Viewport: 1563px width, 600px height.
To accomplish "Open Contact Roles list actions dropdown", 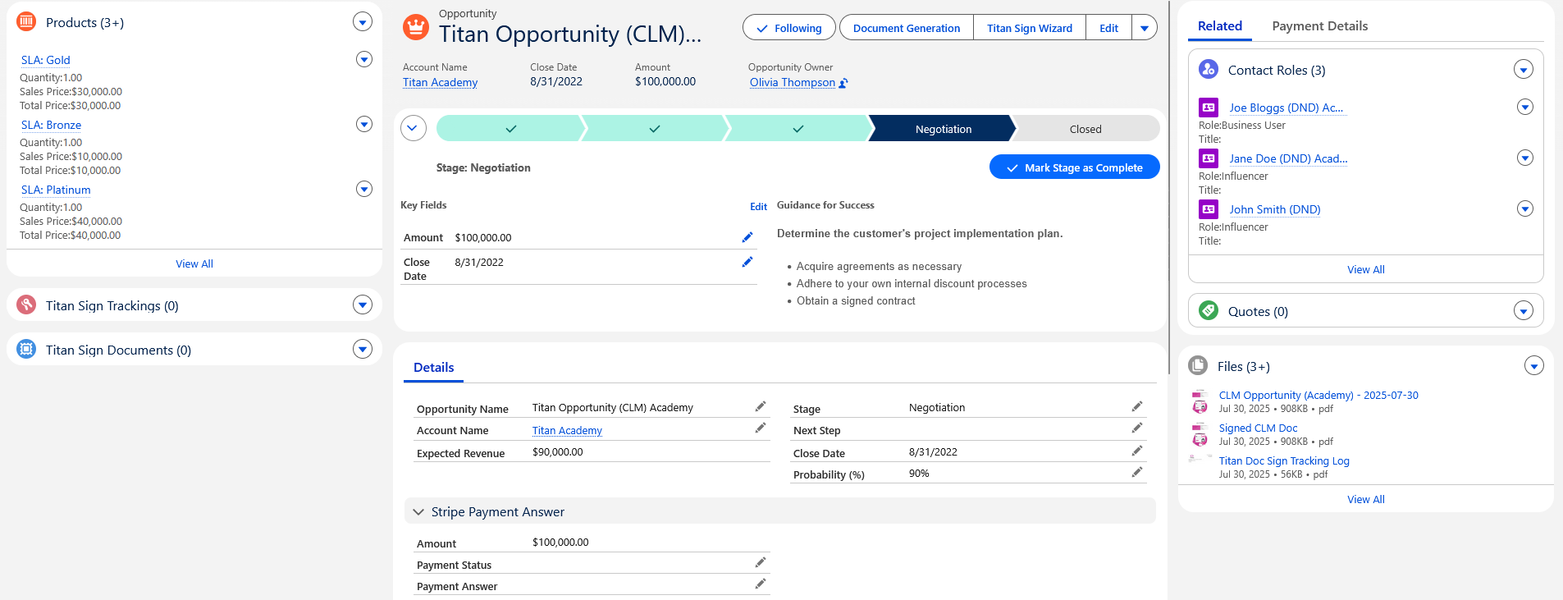I will click(1524, 70).
